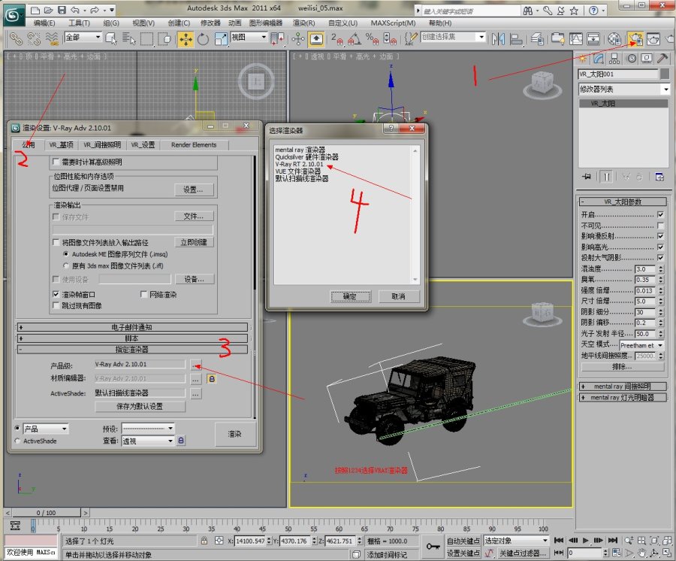676x561 pixels.
Task: Click the Save file icon in title bar
Action: click(x=62, y=10)
